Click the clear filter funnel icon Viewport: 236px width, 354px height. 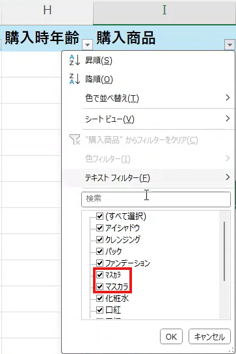pos(75,140)
